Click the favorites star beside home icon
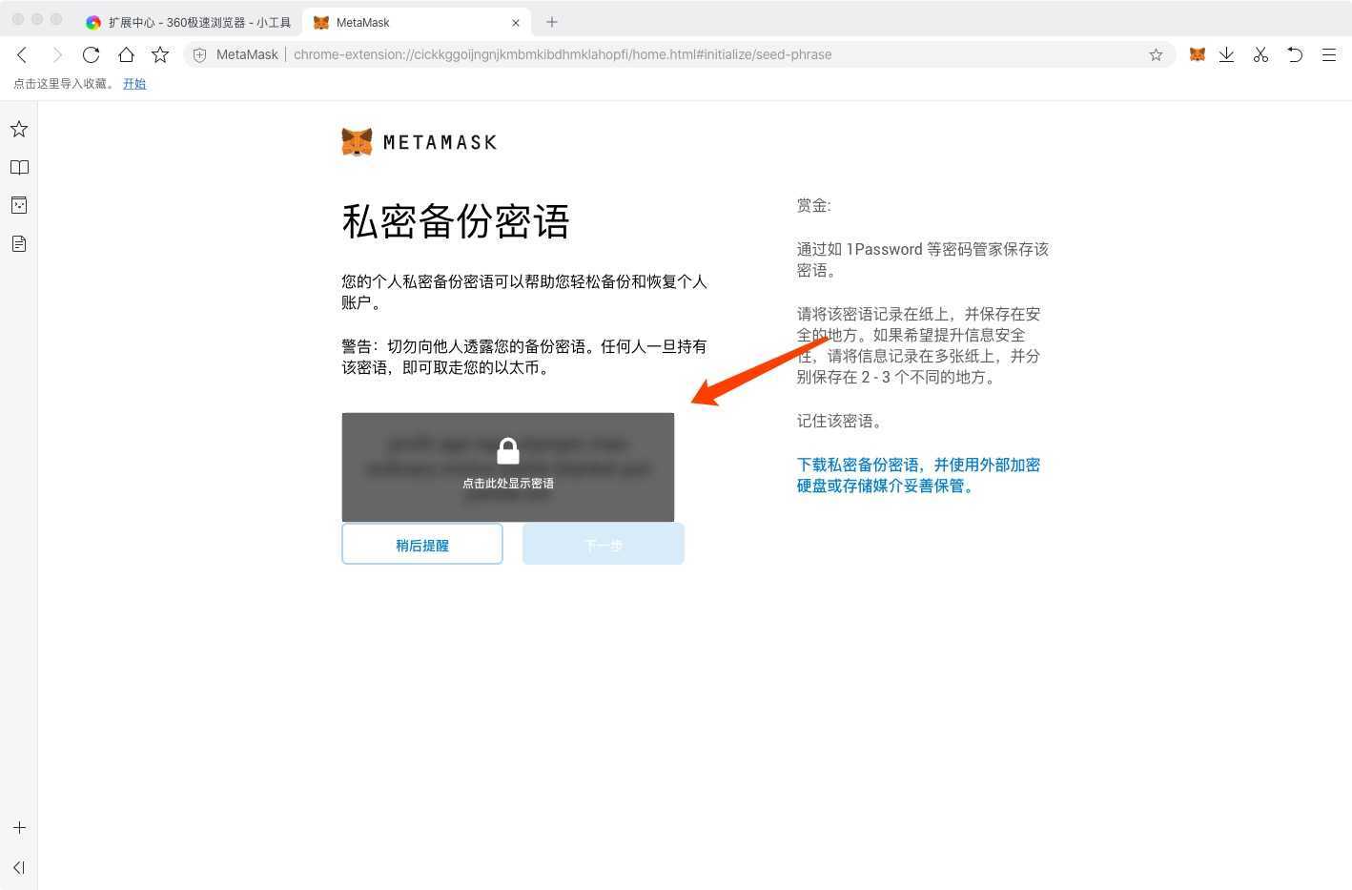 click(x=160, y=54)
